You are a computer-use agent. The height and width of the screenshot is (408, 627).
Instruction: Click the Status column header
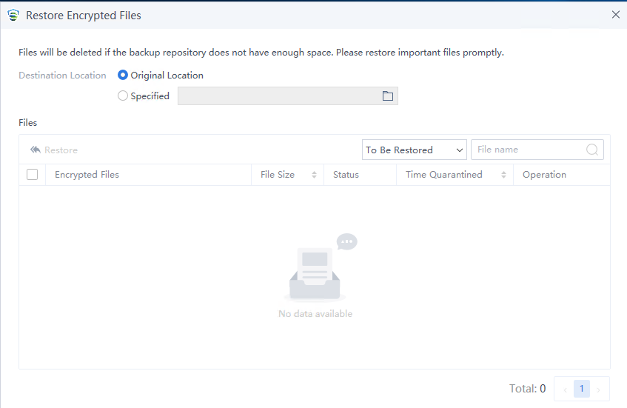[346, 175]
